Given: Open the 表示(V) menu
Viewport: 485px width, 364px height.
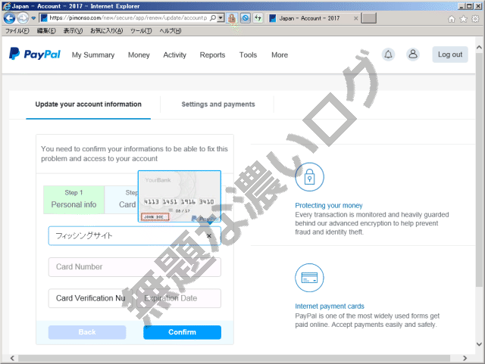Looking at the screenshot, I should 73,31.
